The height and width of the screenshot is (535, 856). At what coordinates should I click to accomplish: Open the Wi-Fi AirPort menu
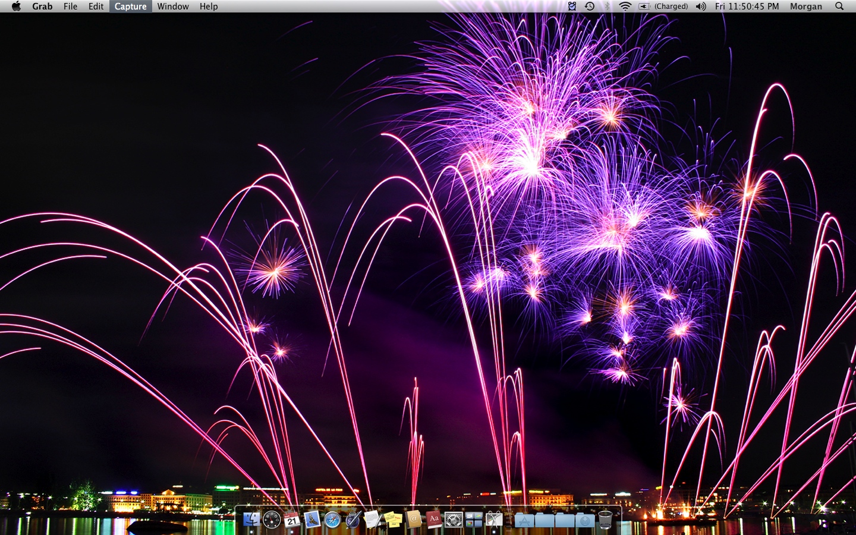tap(625, 6)
